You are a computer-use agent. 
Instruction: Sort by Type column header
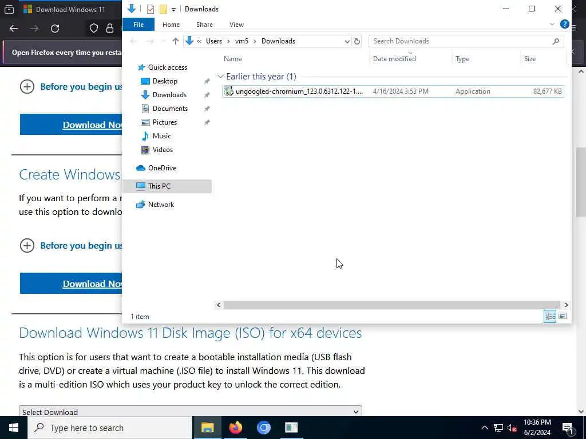click(462, 59)
